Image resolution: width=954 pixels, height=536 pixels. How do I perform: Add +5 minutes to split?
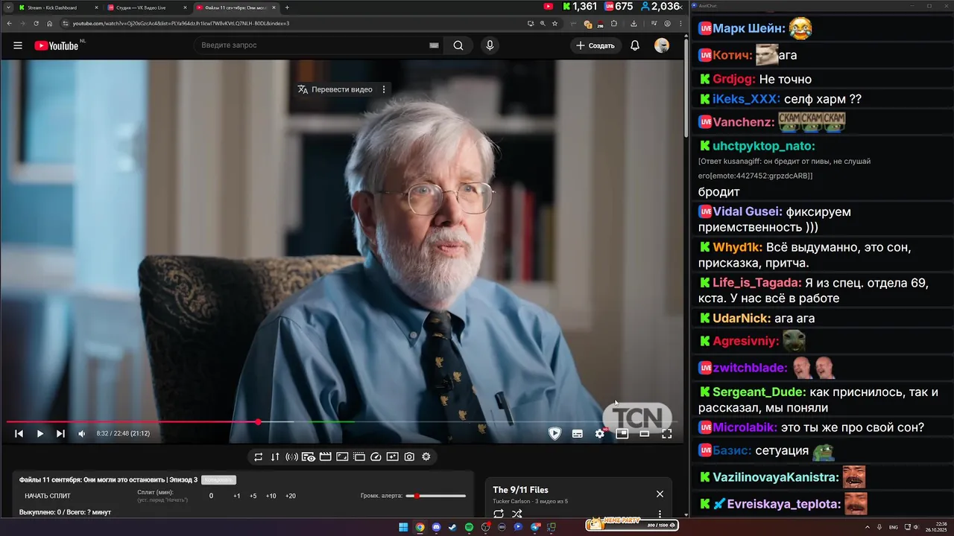(253, 496)
